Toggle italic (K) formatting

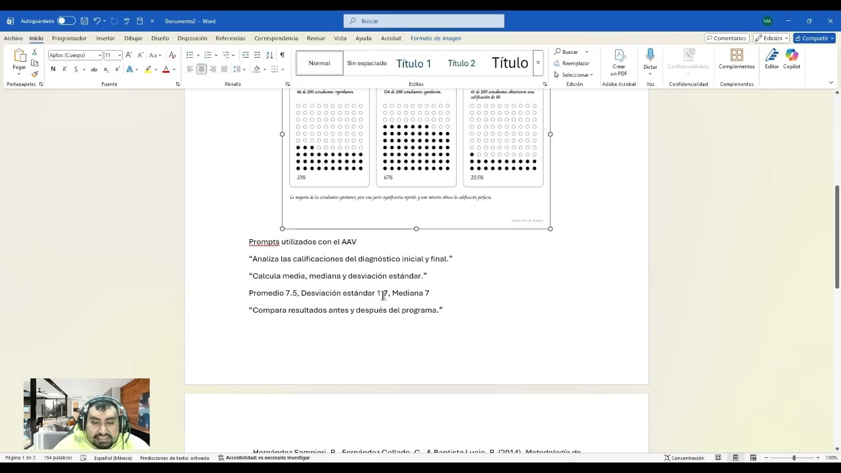click(64, 69)
